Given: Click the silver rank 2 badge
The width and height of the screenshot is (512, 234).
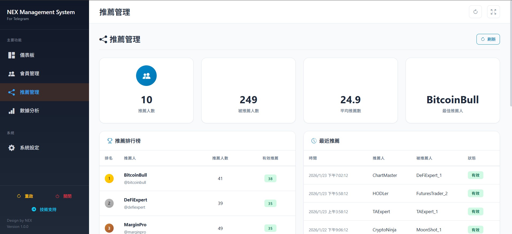Looking at the screenshot, I should (109, 203).
